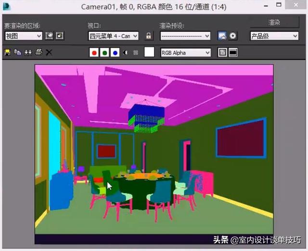This screenshot has width=308, height=251.
Task: Toggle the blue channel button
Action: [x=115, y=53]
